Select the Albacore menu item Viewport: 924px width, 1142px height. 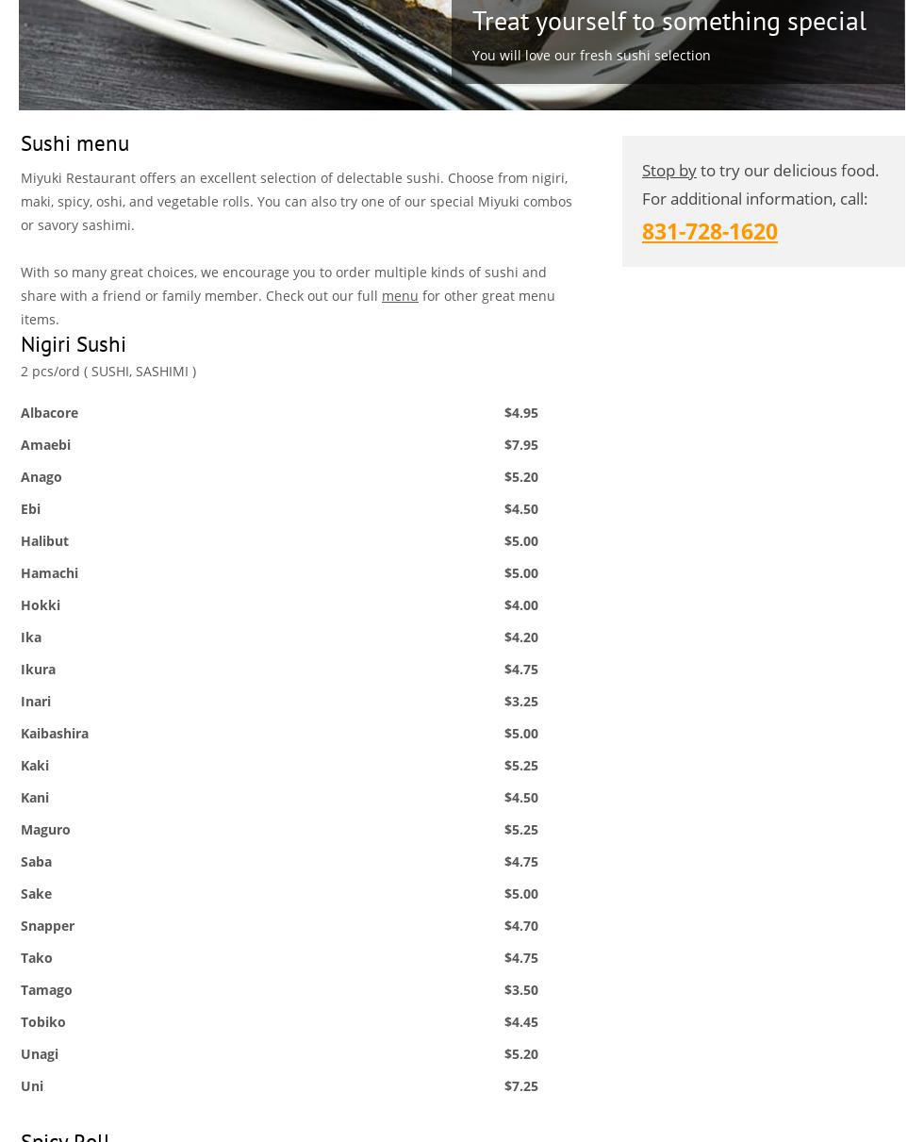click(x=49, y=413)
